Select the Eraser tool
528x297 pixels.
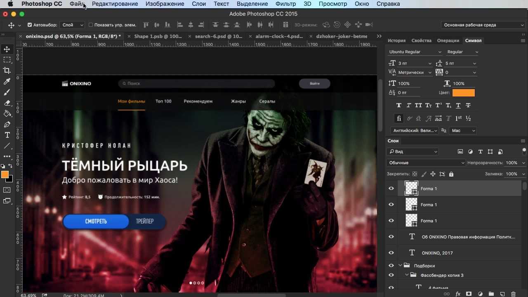[x=7, y=103]
